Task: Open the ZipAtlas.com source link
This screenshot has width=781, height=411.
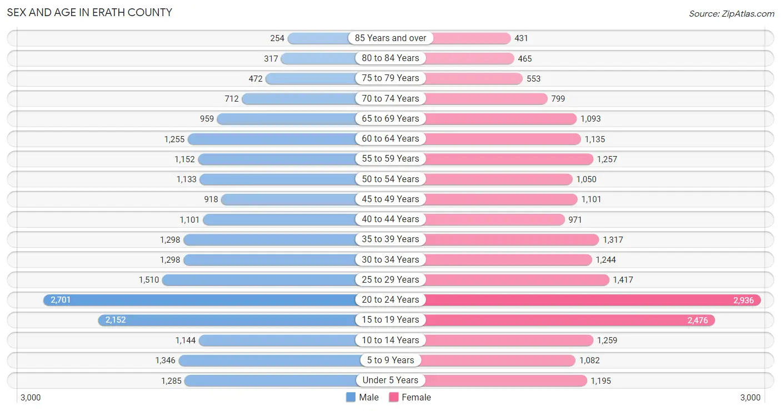Action: click(732, 13)
